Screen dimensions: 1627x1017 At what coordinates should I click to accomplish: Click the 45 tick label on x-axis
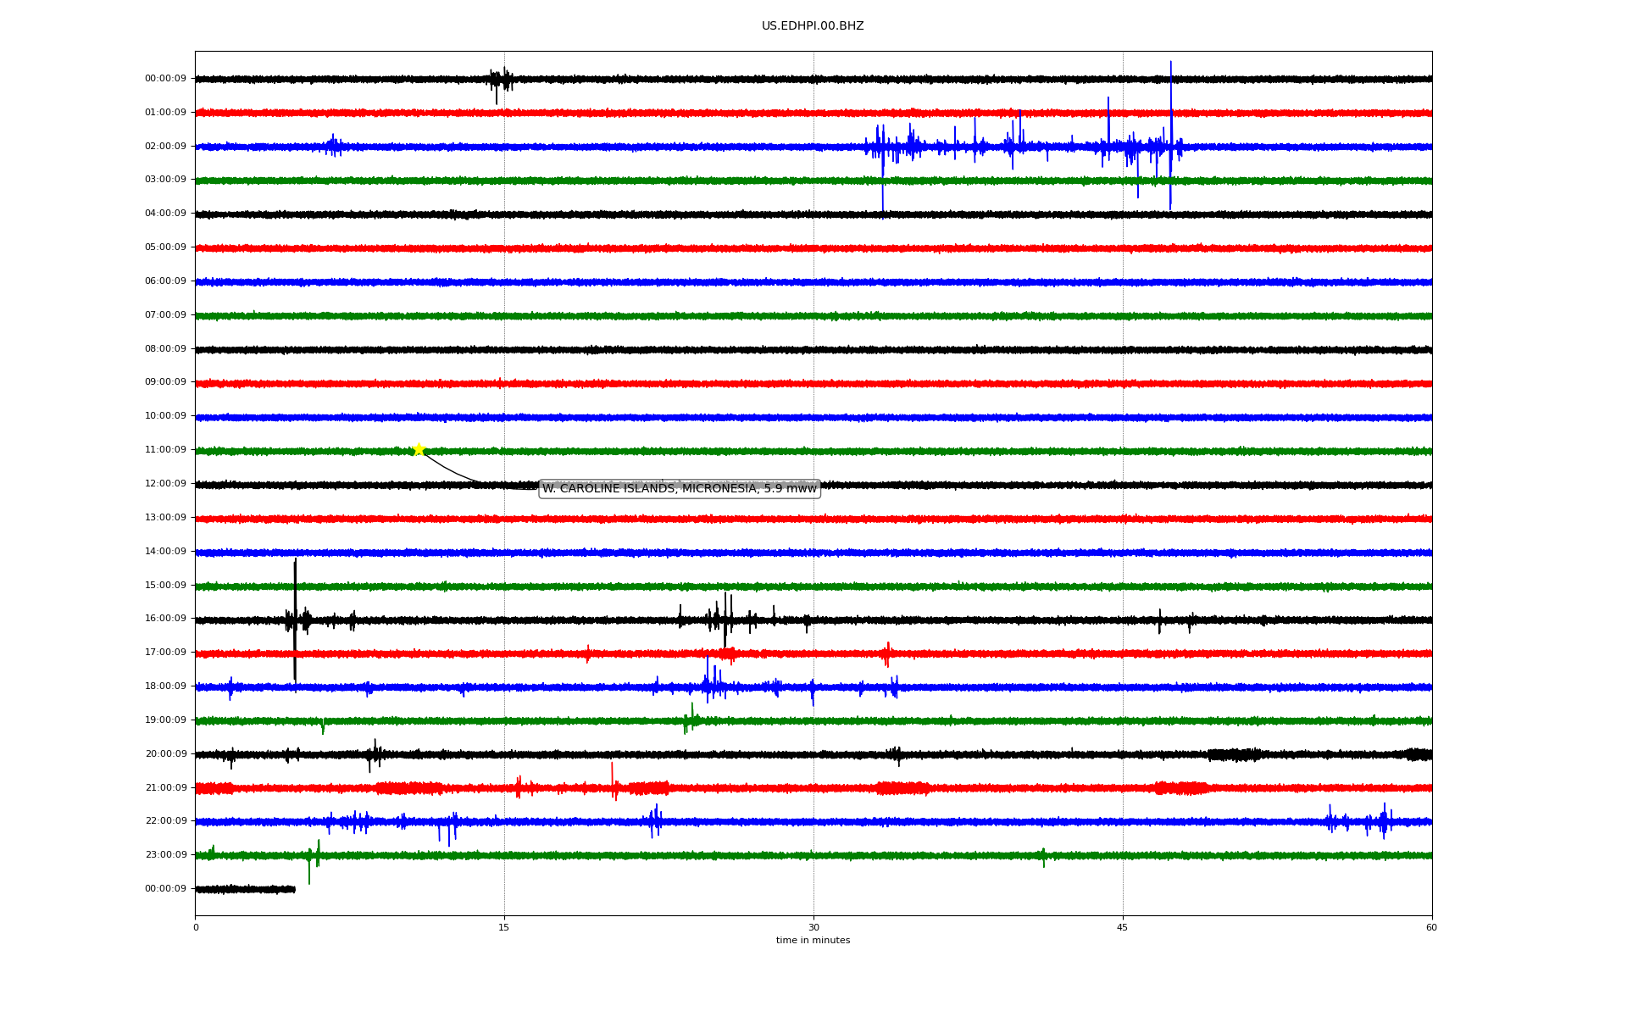(x=1122, y=928)
